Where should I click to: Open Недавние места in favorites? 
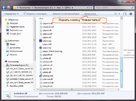(x=17, y=27)
